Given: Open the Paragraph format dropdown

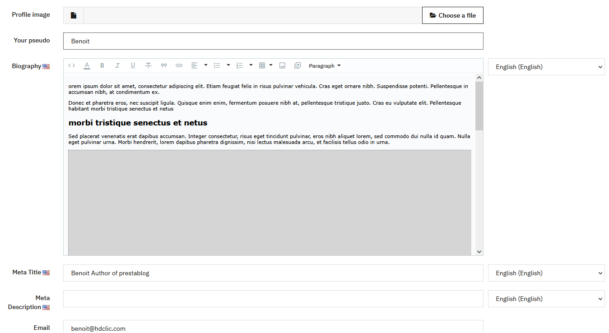Looking at the screenshot, I should pyautogui.click(x=325, y=66).
